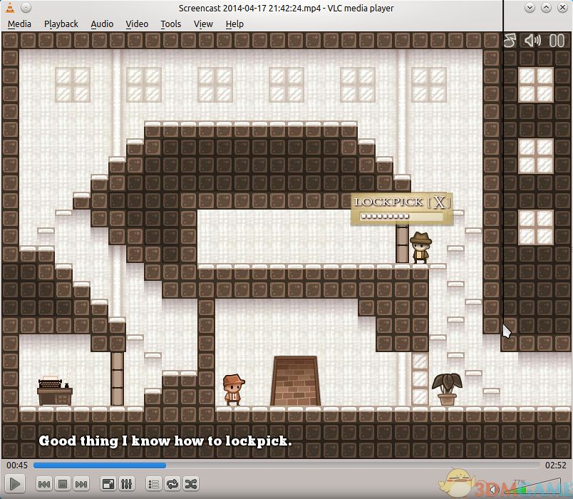The height and width of the screenshot is (499, 573).
Task: Stop playback with the stop button
Action: (63, 484)
